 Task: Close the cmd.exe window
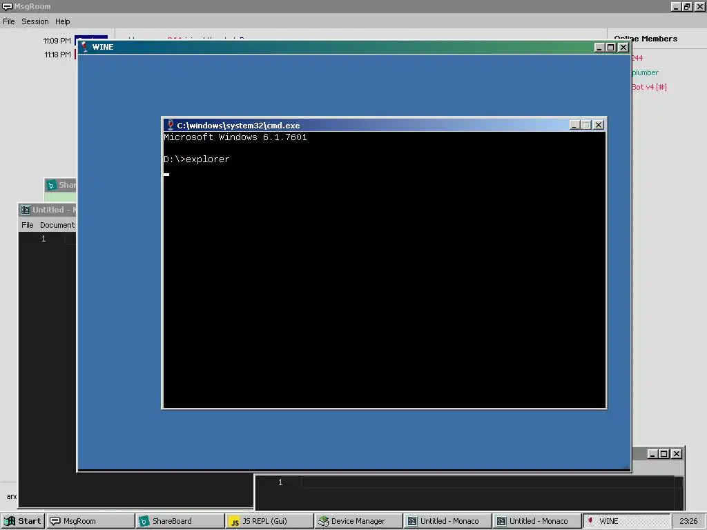pyautogui.click(x=599, y=125)
